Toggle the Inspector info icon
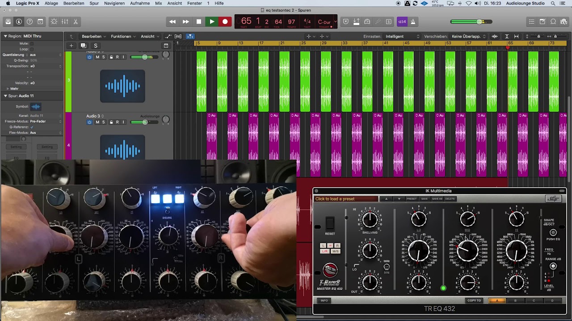Viewport: 572px width, 321px height. pos(19,21)
